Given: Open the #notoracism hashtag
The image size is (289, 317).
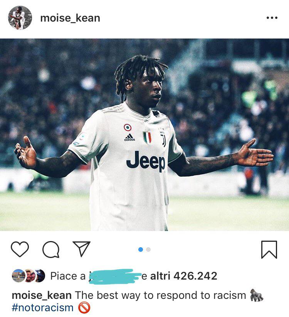Looking at the screenshot, I should [43, 308].
